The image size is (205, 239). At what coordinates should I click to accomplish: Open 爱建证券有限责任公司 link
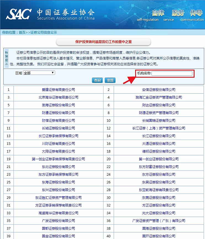coord(58,90)
